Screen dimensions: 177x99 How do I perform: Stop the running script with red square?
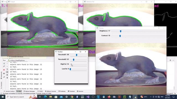(4, 70)
